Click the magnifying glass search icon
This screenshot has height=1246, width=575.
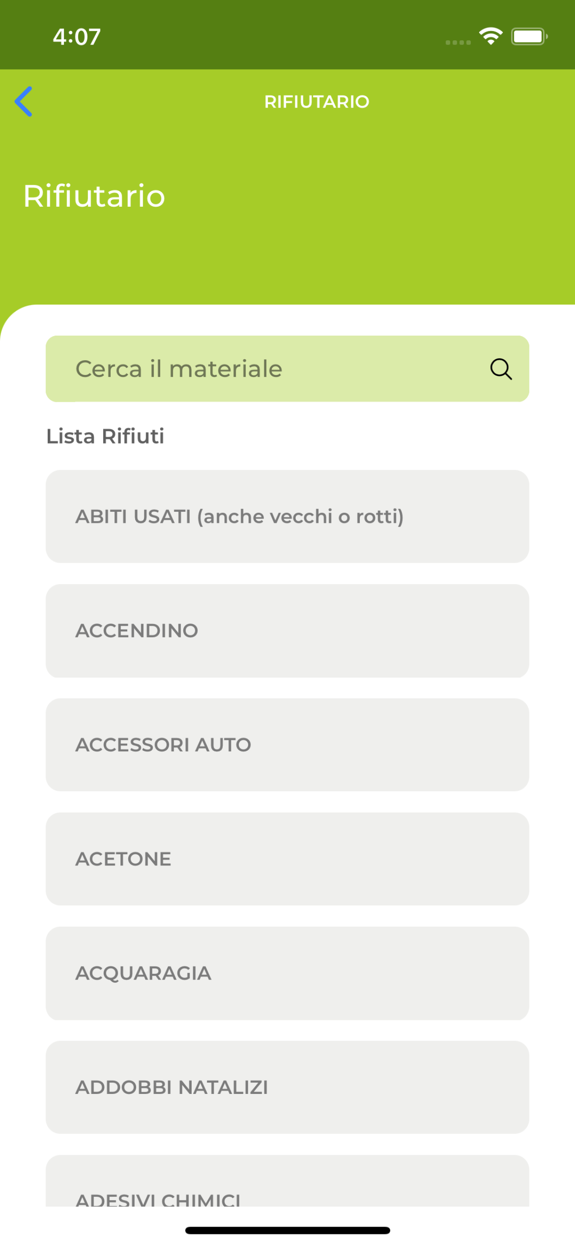501,369
